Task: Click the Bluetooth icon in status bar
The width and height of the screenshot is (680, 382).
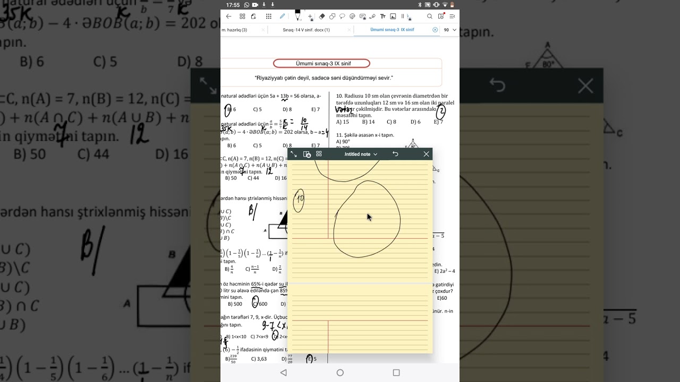Action: pyautogui.click(x=420, y=5)
